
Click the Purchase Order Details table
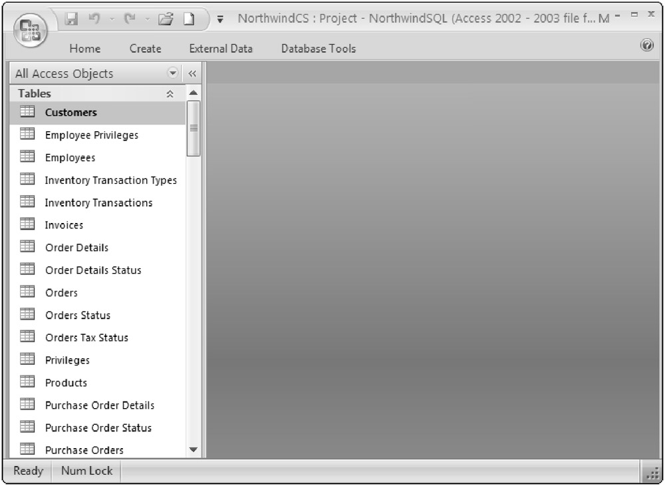[x=99, y=405]
